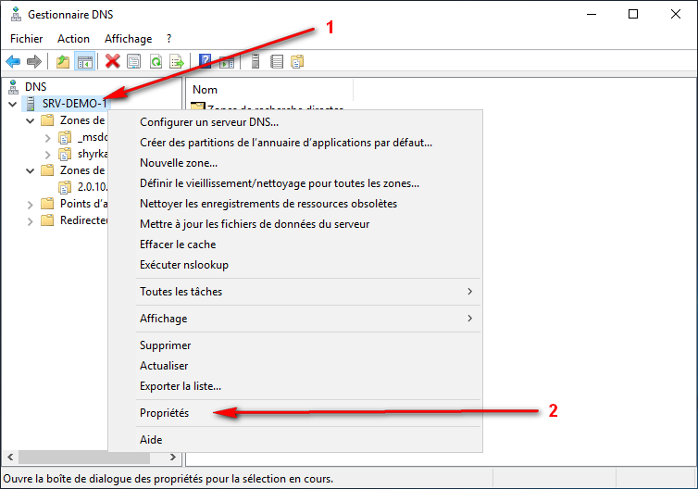Screen dimensions: 698x489
Task: Click the Nom column header
Action: click(206, 90)
